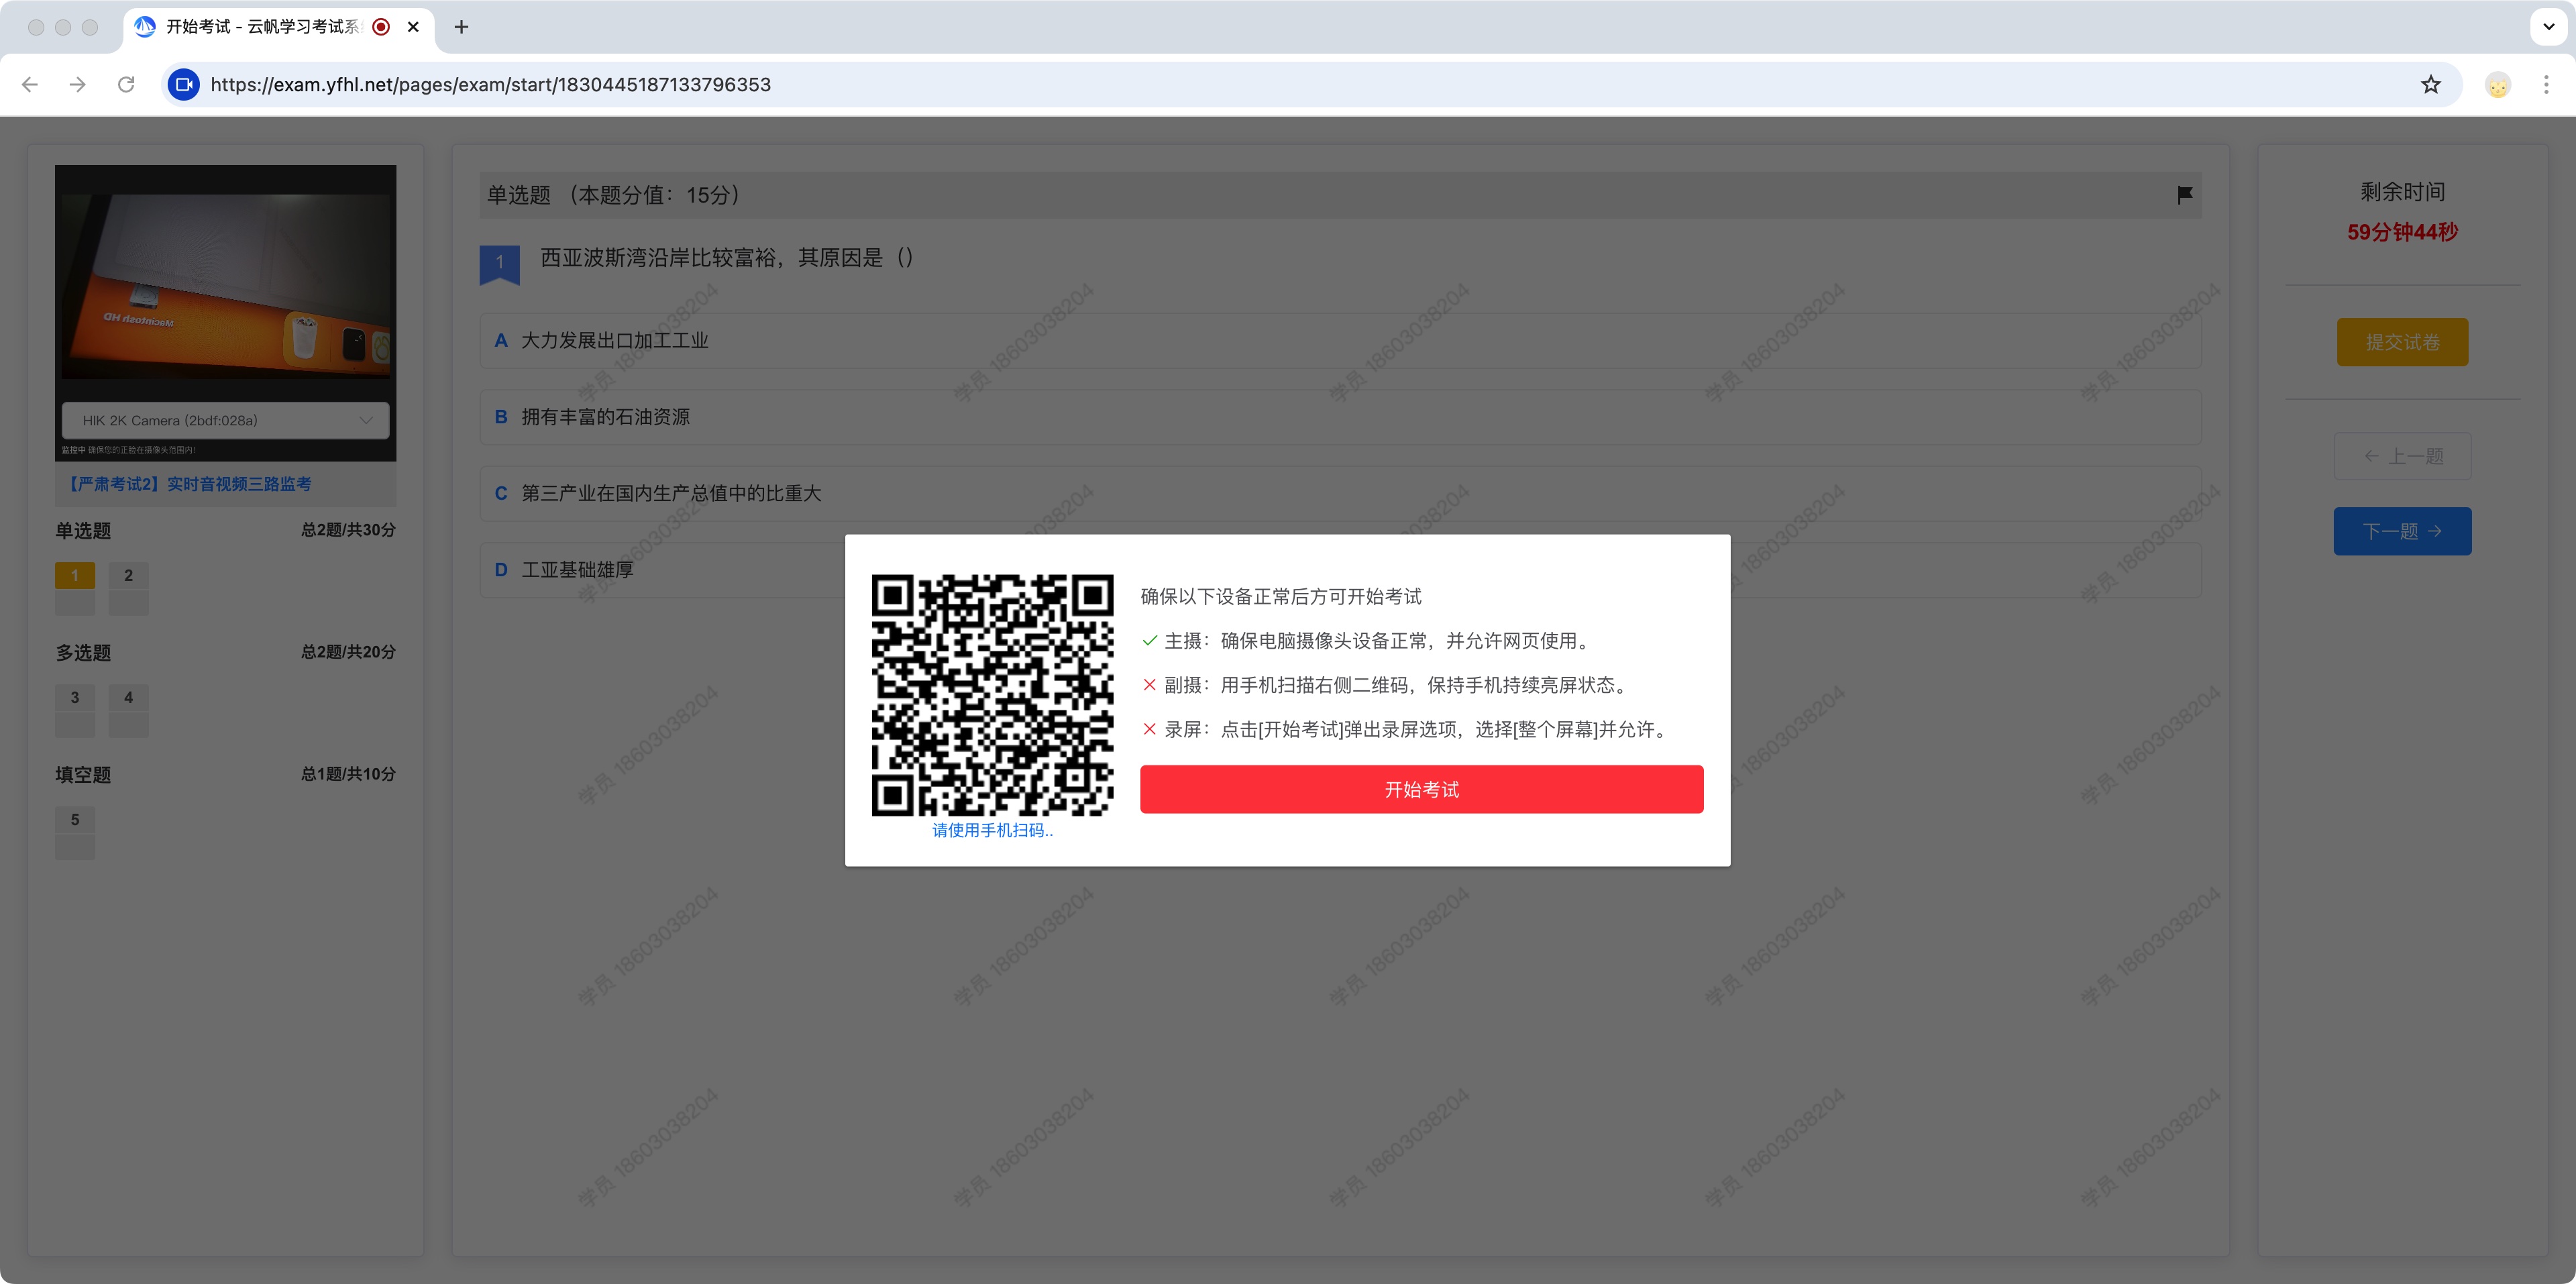Click the red 开始考试 button

[1421, 789]
